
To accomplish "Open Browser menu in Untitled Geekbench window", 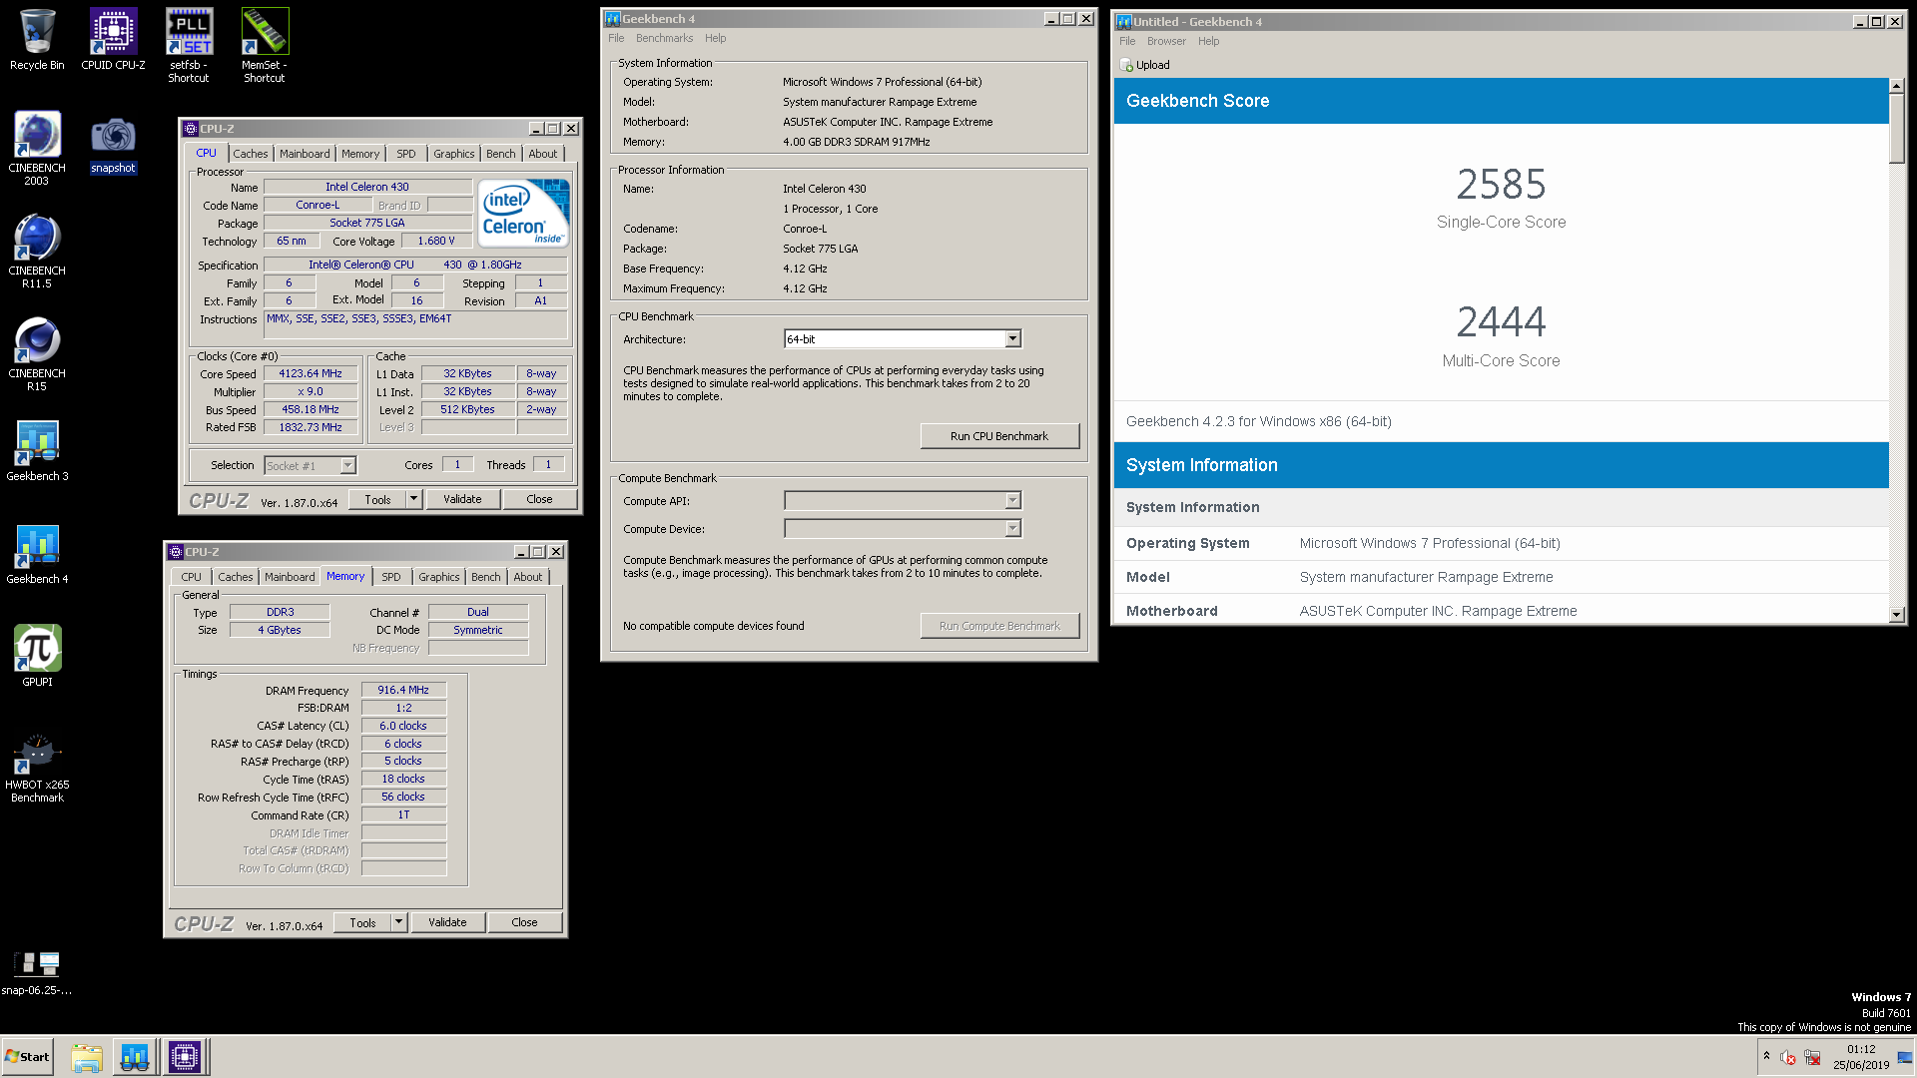I will [1166, 41].
